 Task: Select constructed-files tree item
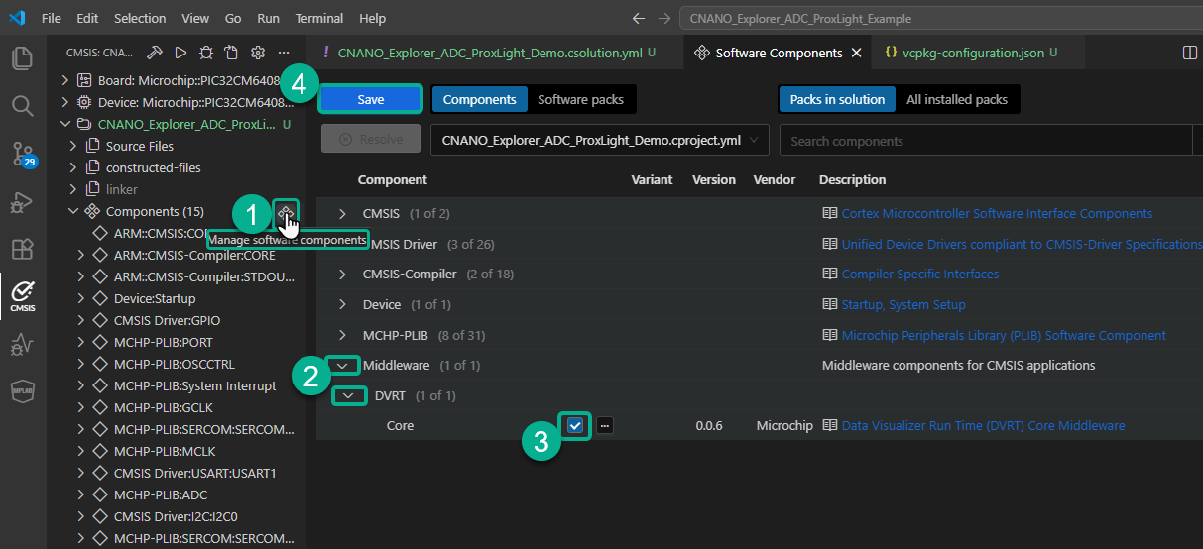[154, 167]
